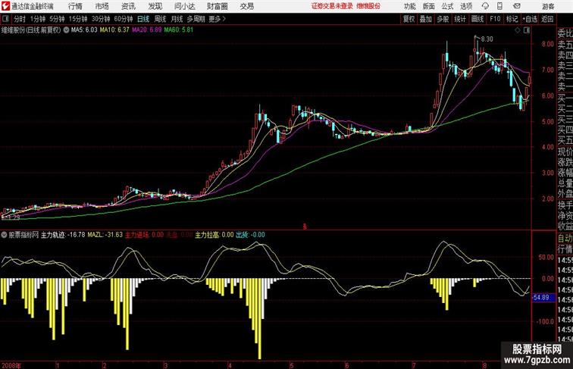Open the 发现 menu
Screen dimensions: 573x369
point(155,6)
